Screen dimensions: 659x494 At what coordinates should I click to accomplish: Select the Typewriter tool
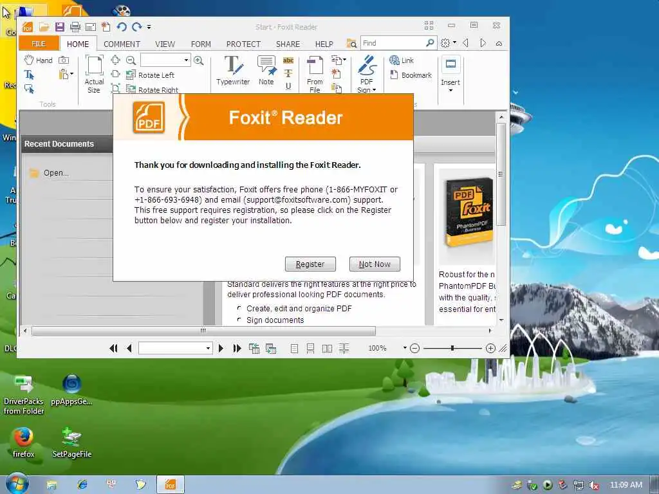click(x=233, y=70)
